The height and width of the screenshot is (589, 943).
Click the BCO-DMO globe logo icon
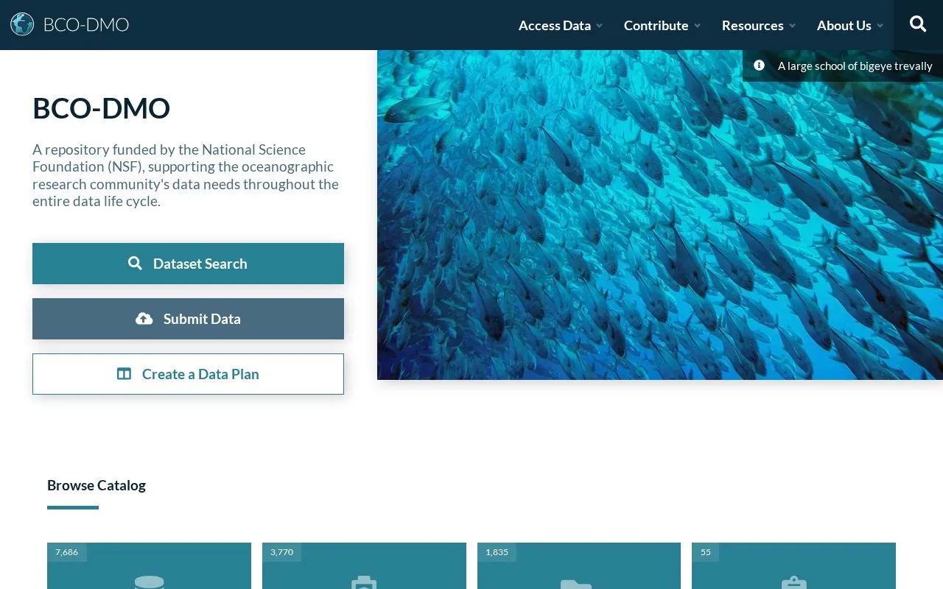pyautogui.click(x=22, y=24)
